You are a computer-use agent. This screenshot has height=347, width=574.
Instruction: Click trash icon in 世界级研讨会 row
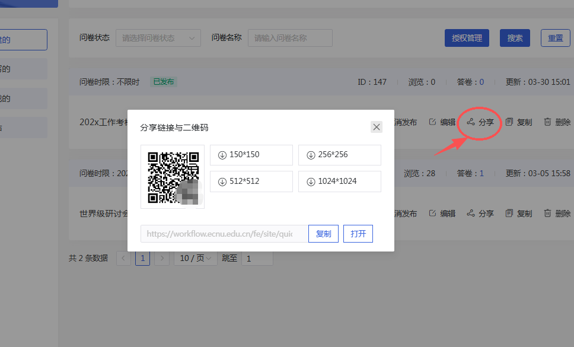coord(547,213)
